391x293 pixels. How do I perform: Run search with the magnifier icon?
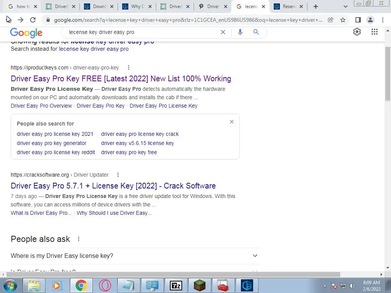[256, 32]
